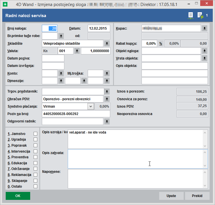
Task: Click the Obračun PDV Oporezivo field
Action: click(x=73, y=99)
